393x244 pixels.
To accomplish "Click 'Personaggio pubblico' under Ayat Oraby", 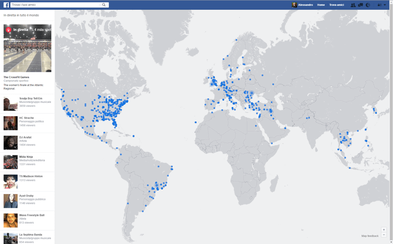I will (x=32, y=199).
